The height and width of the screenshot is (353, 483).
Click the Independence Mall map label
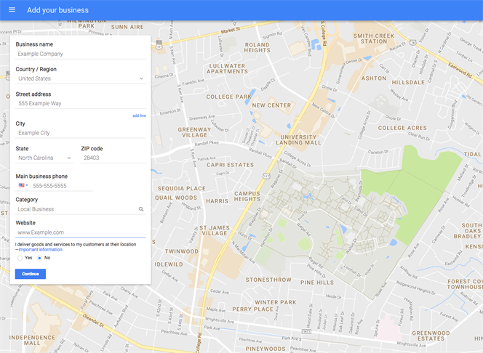point(32,340)
